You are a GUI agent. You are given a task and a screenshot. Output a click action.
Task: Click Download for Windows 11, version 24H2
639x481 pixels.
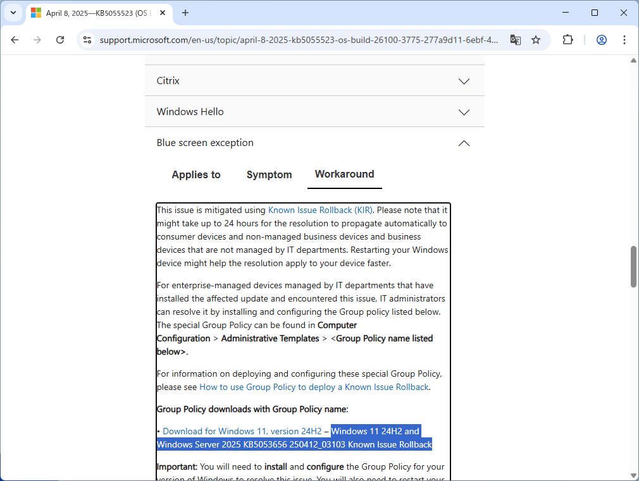242,431
